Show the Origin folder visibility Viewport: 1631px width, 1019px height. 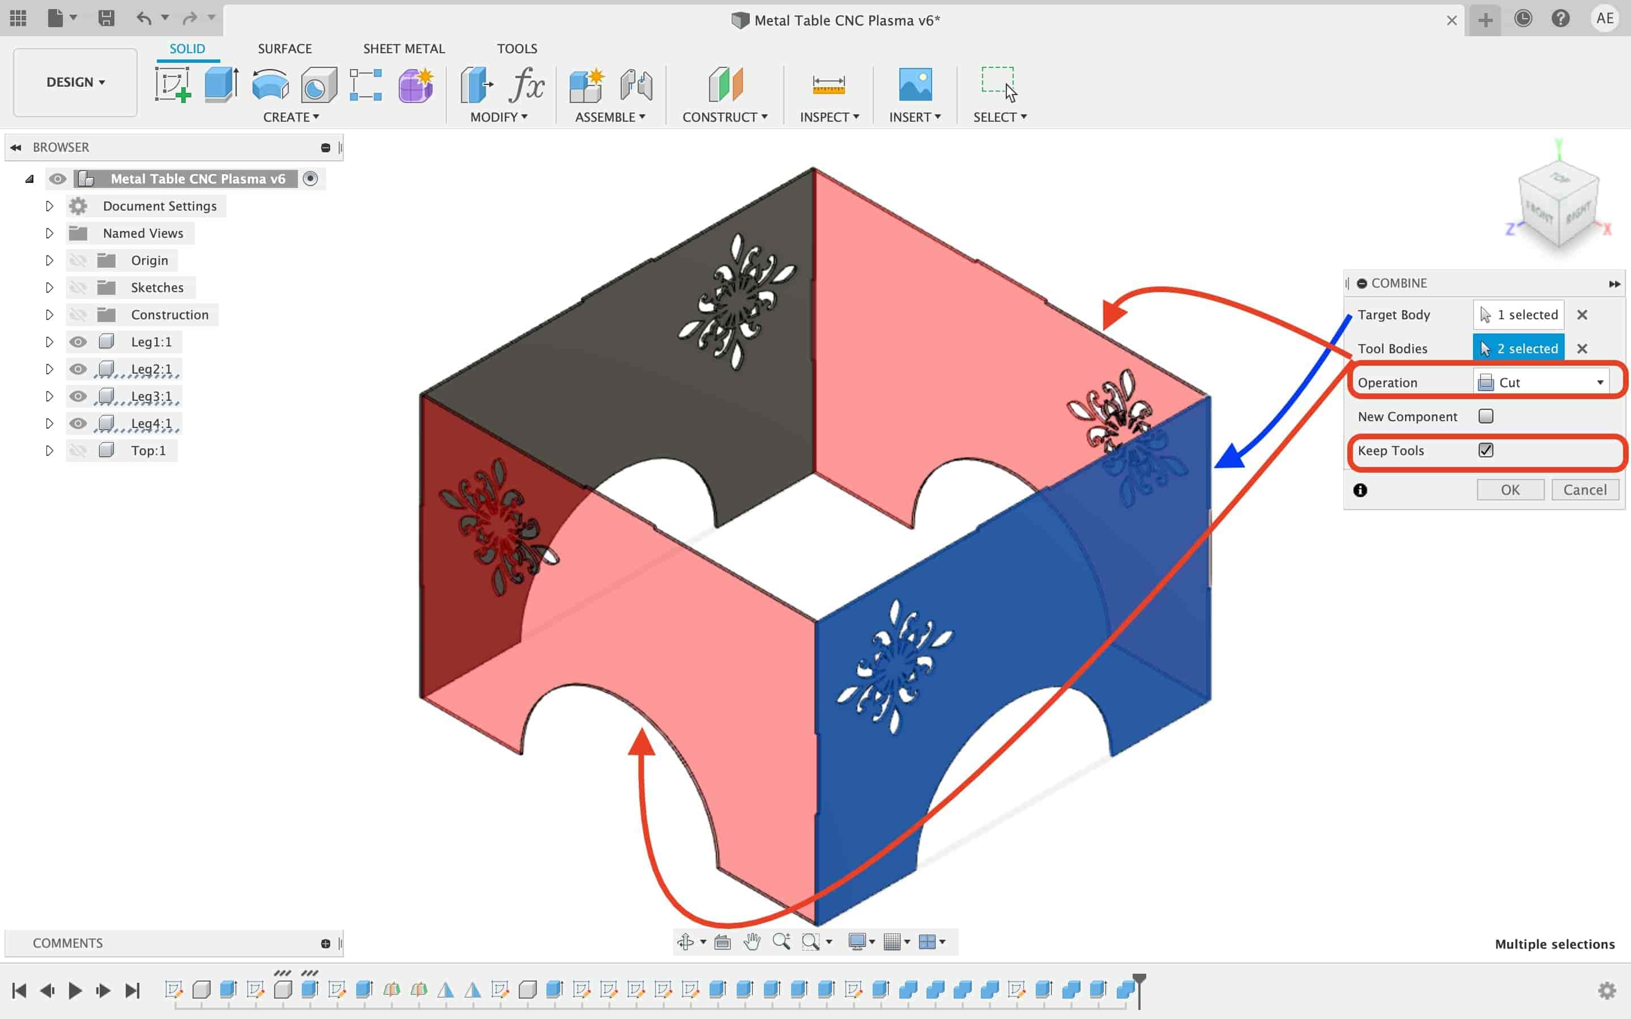pos(78,260)
